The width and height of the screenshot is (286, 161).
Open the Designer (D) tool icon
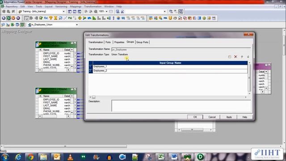tap(8, 18)
